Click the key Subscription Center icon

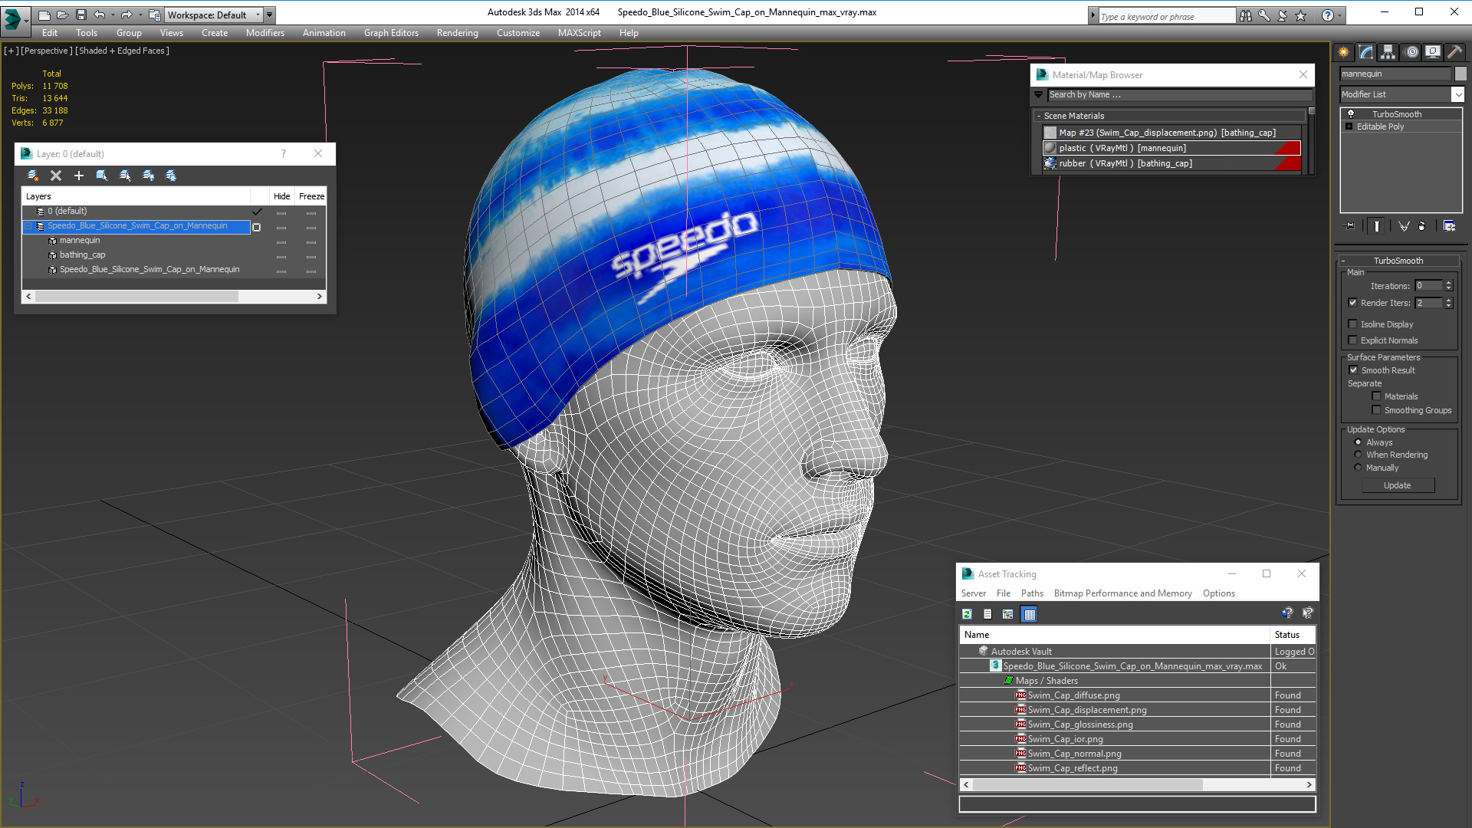(1263, 15)
